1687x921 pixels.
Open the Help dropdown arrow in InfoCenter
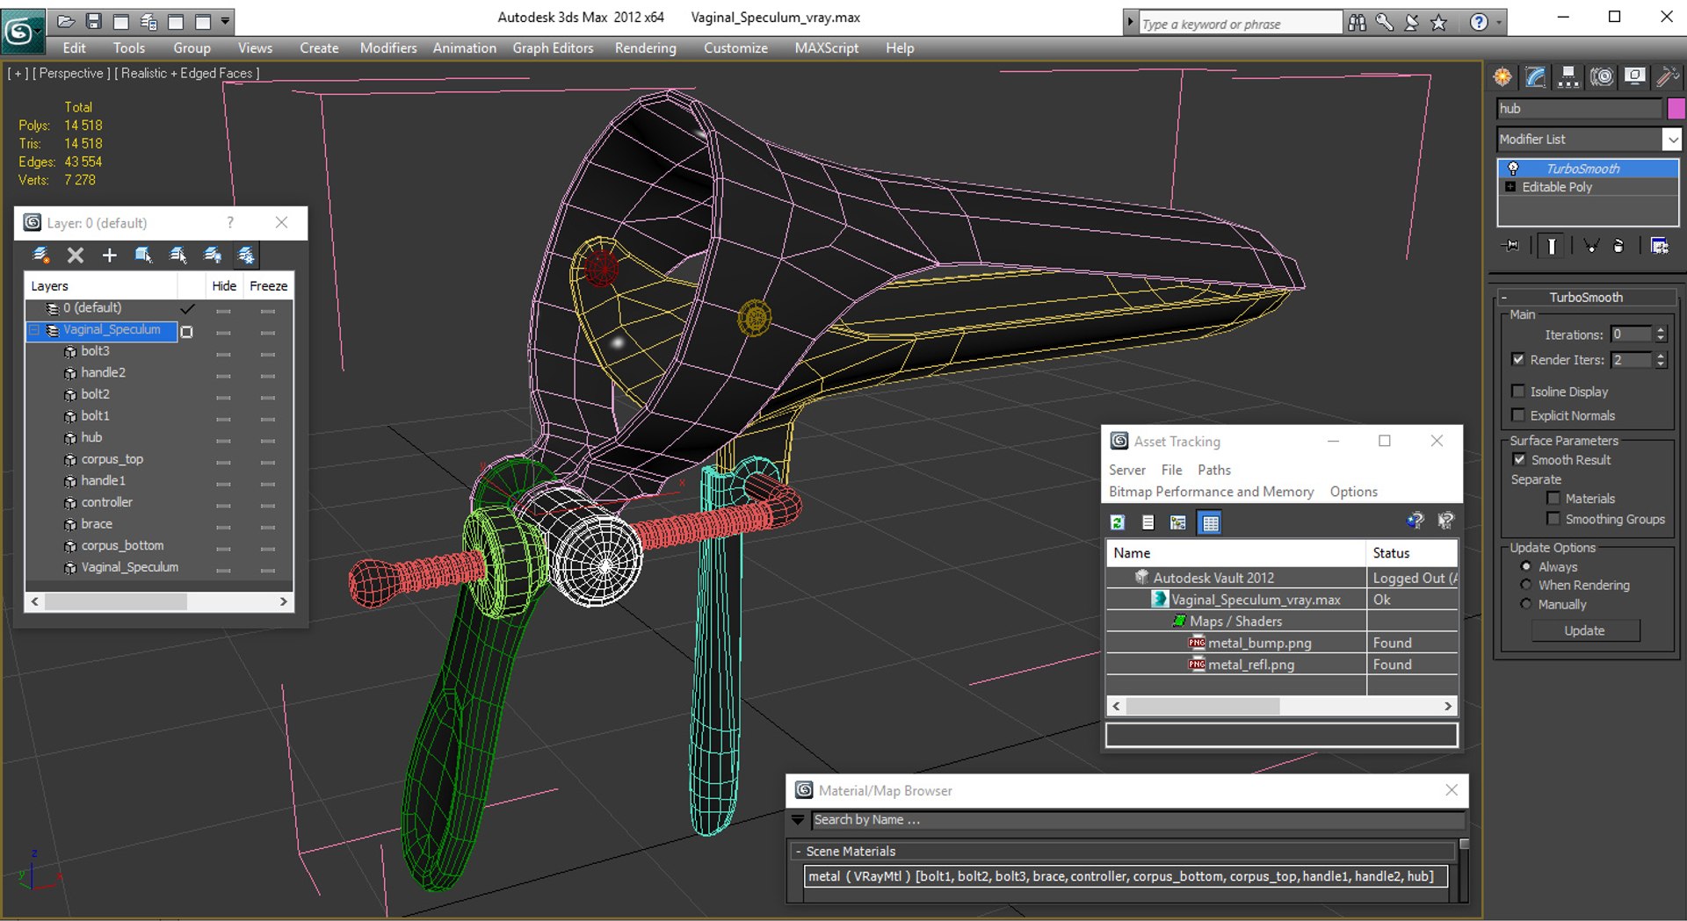1499,23
